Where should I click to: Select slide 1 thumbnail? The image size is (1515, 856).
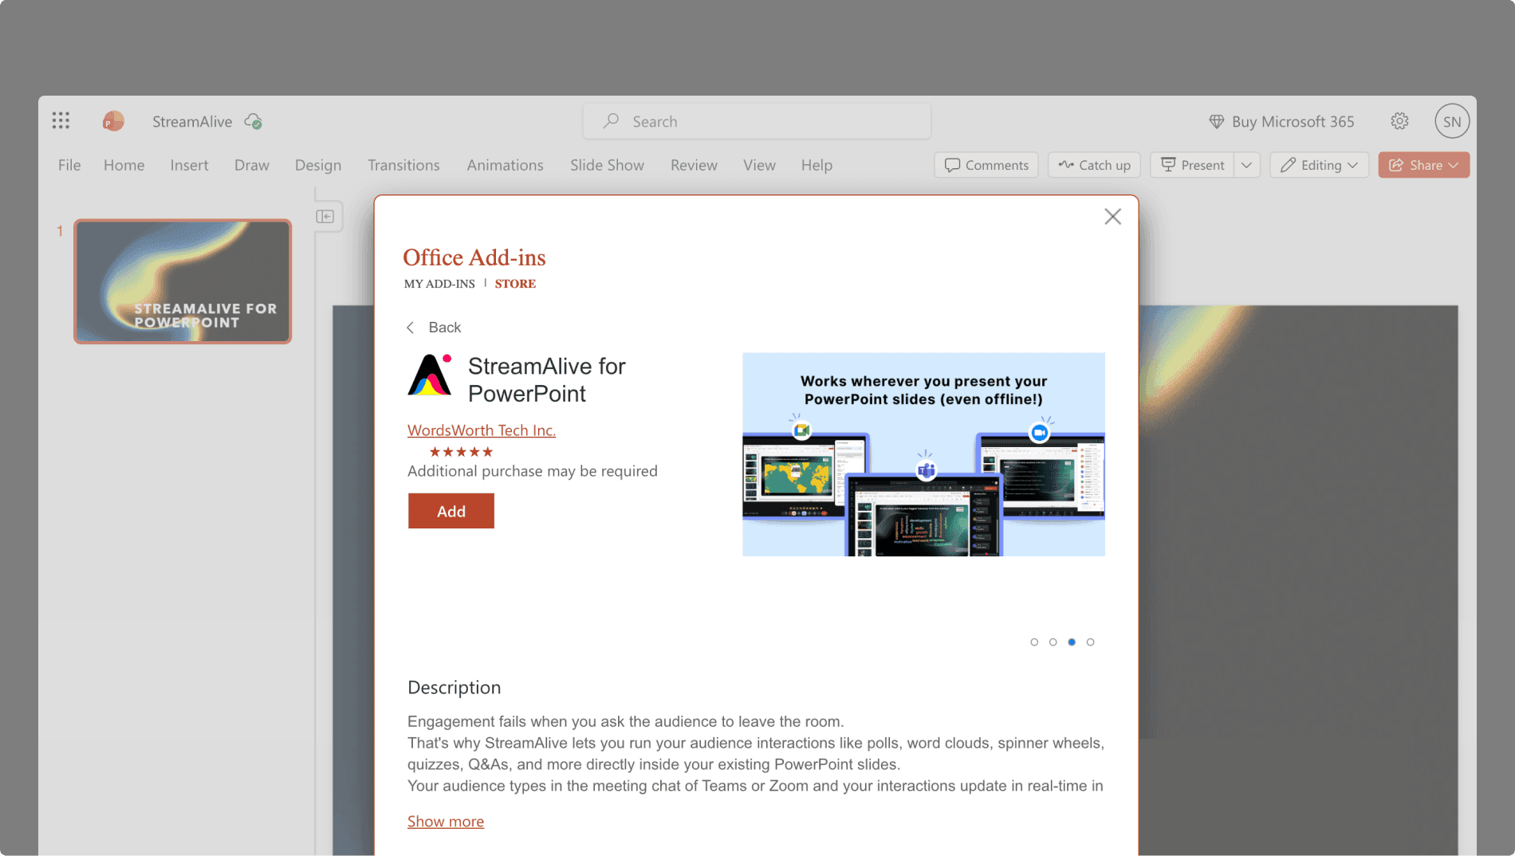pos(182,281)
